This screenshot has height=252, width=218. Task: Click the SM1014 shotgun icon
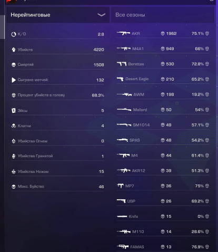tap(124, 125)
